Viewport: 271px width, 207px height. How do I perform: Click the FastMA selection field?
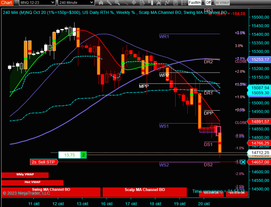[195, 3]
